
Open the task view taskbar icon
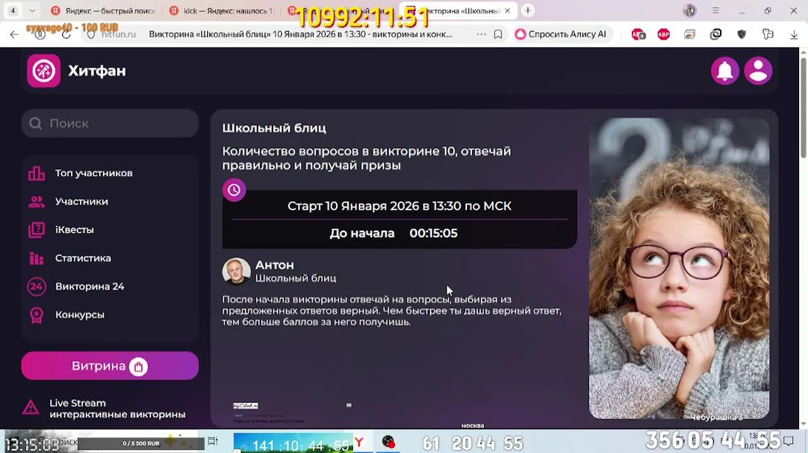(x=213, y=442)
